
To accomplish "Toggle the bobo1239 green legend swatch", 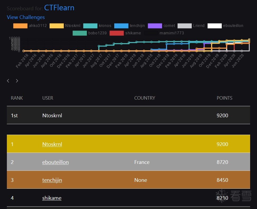I will (x=80, y=33).
